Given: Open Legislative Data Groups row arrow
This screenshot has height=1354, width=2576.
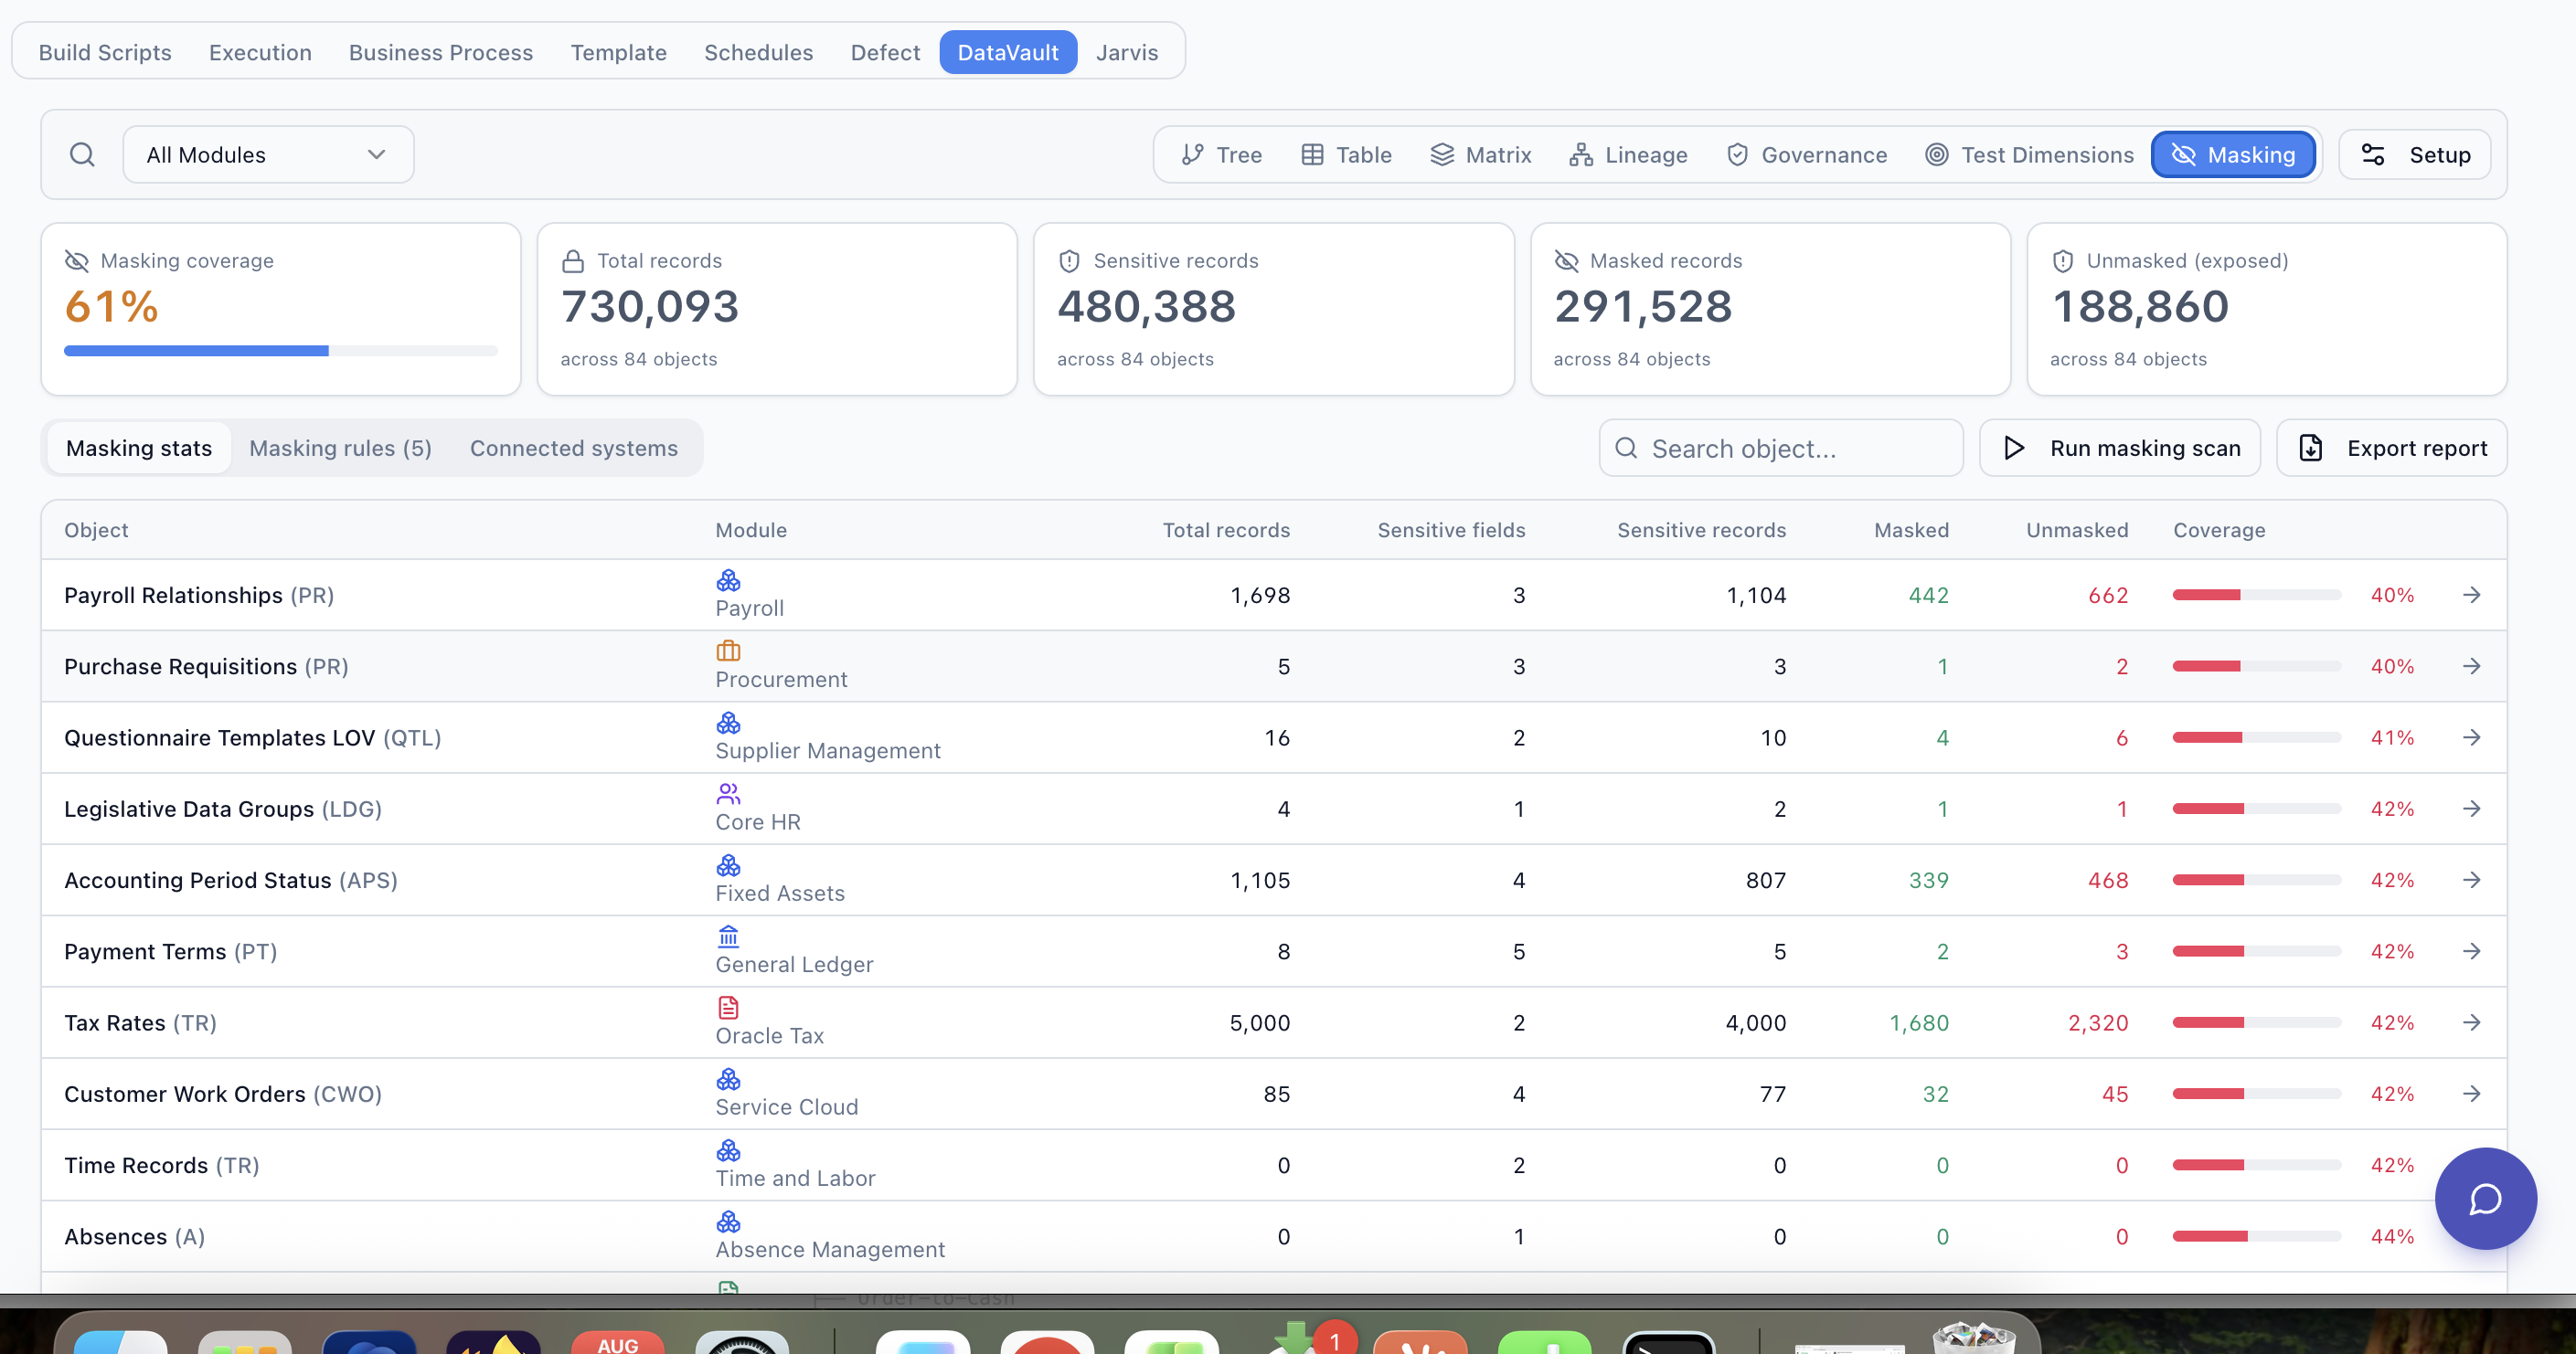Looking at the screenshot, I should (x=2471, y=809).
